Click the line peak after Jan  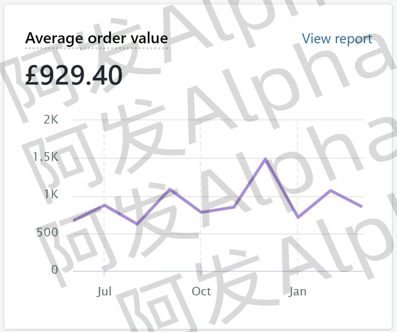331,190
